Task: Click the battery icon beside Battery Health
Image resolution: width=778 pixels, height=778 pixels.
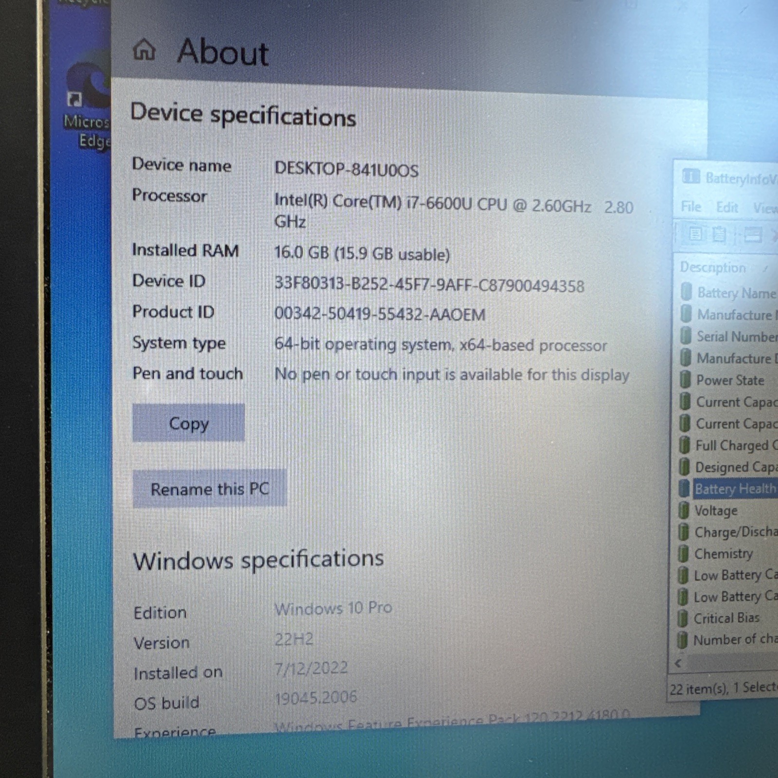Action: pos(684,488)
